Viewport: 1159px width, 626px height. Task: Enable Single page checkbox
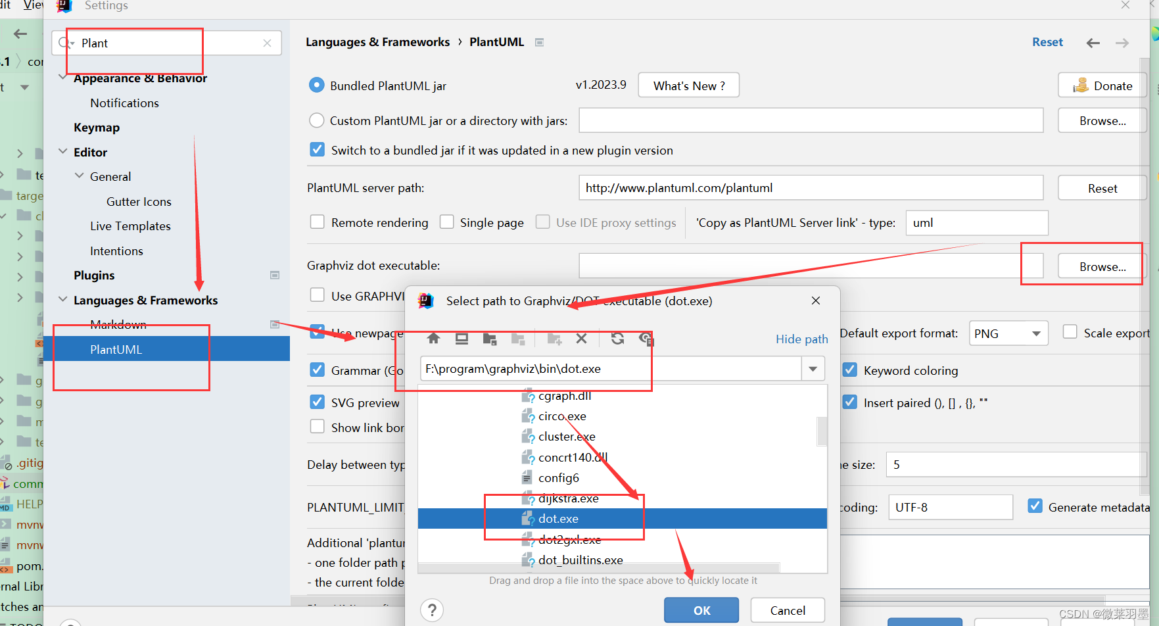coord(446,222)
